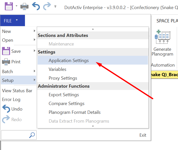
Task: Select the Setup menu item
Action: [x=18, y=80]
